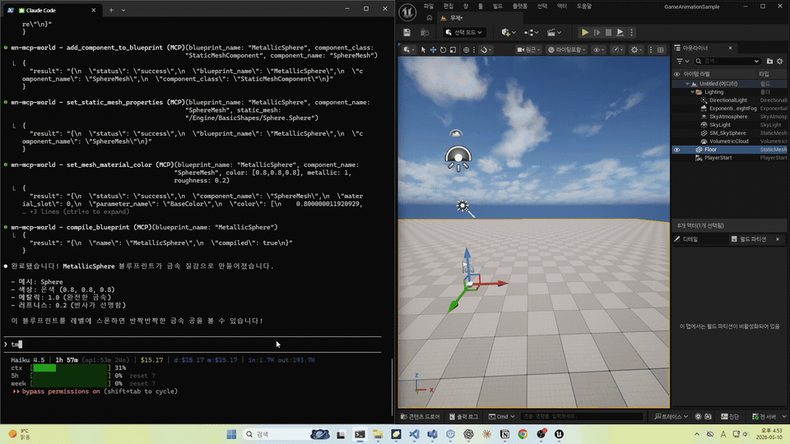The image size is (790, 444).
Task: Click the Stop play button
Action: tap(608, 32)
